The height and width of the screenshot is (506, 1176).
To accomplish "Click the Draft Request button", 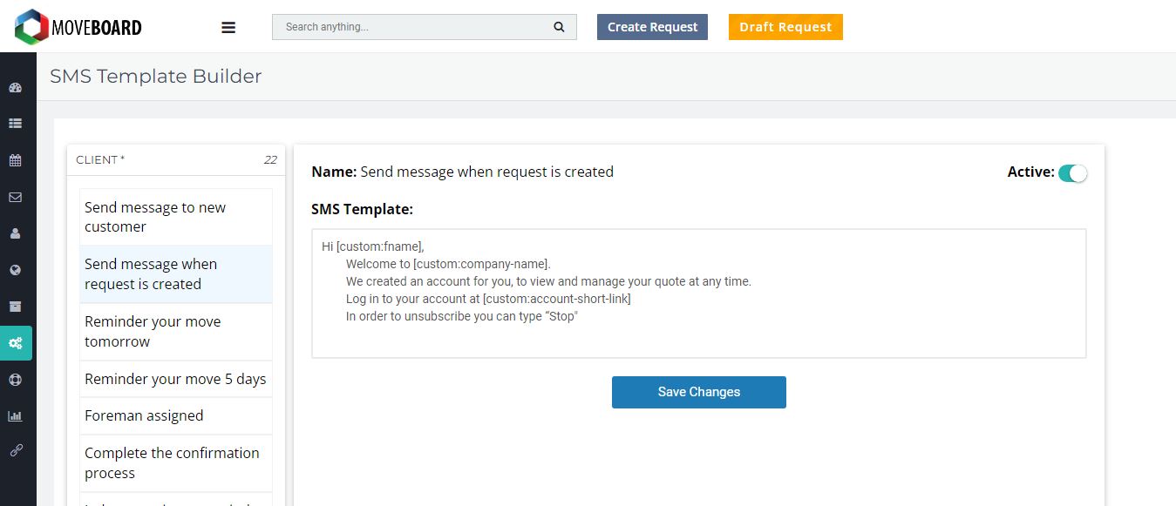I will point(785,27).
